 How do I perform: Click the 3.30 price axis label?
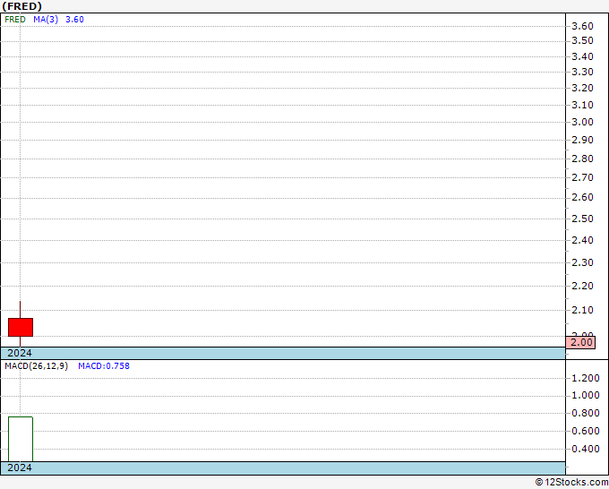click(583, 72)
